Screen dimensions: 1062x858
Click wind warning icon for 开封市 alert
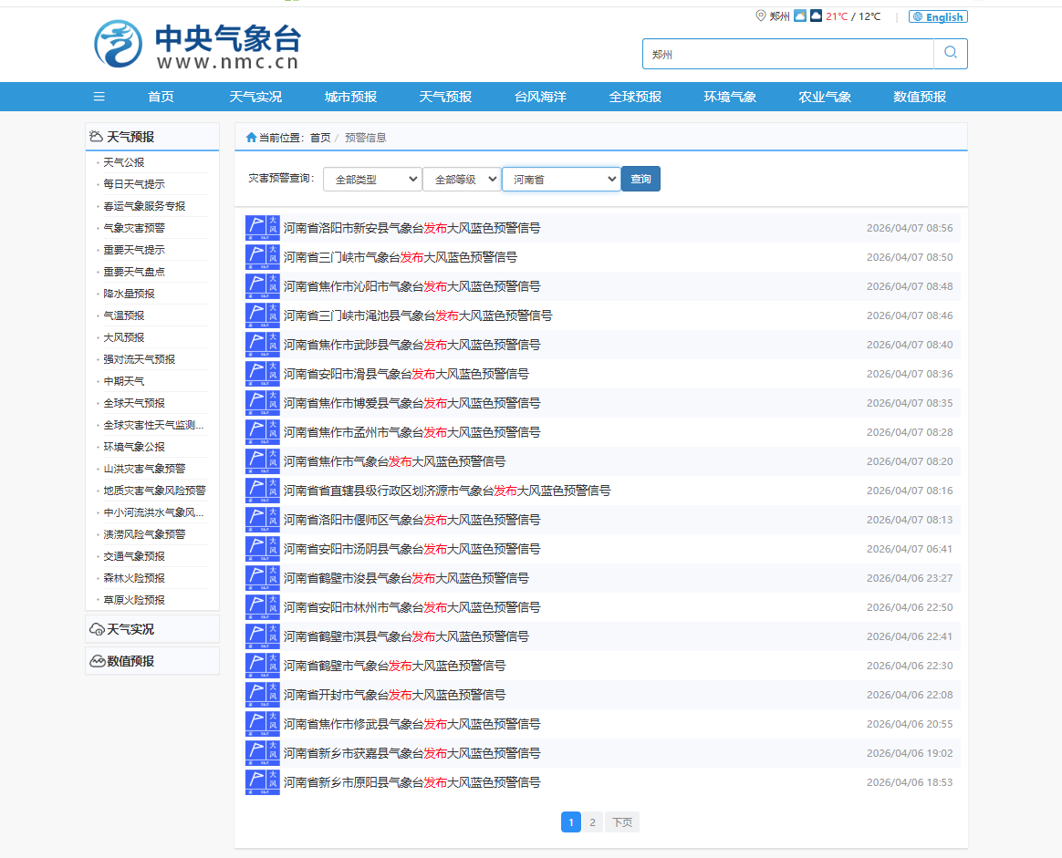click(x=262, y=695)
